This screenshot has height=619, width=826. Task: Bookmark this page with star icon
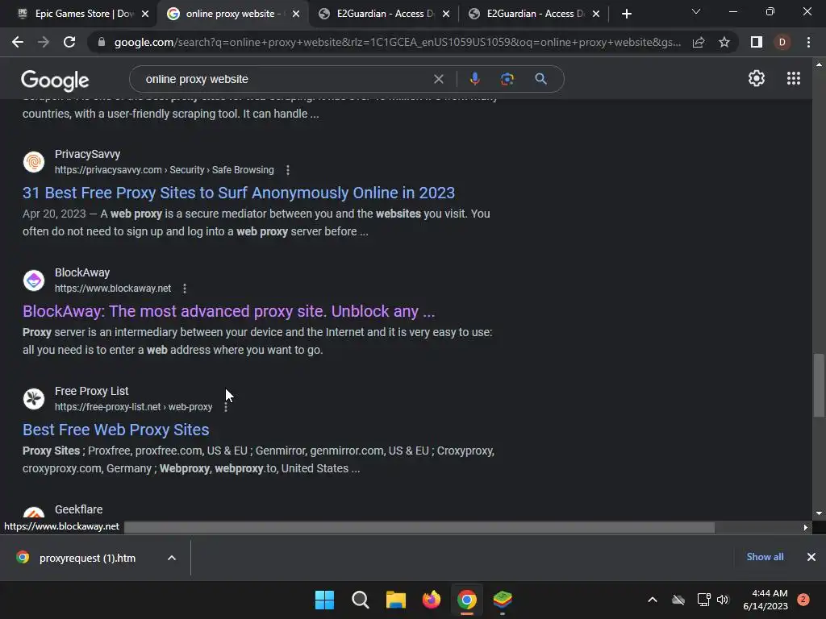coord(724,42)
